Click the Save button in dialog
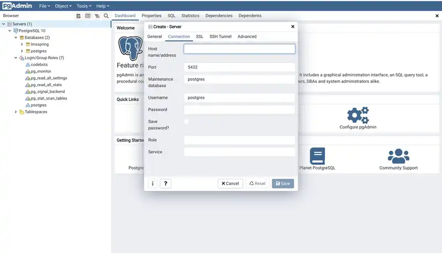The height and width of the screenshot is (253, 442). click(283, 183)
